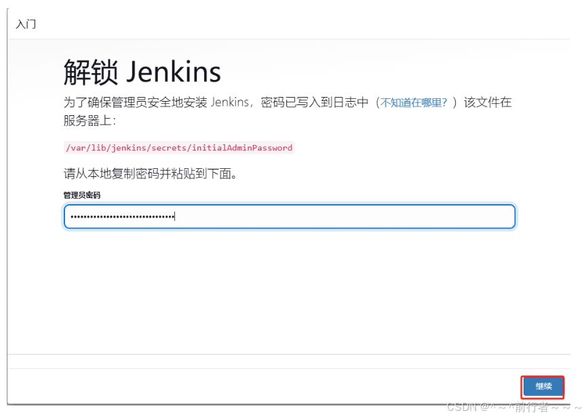This screenshot has height=417, width=586.
Task: Click the masked password dots in the field
Action: 122,217
